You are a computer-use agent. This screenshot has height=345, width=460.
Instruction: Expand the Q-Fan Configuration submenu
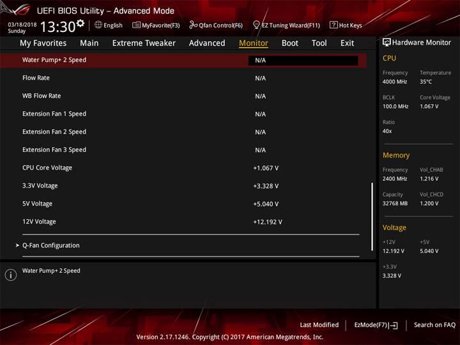[x=51, y=245]
